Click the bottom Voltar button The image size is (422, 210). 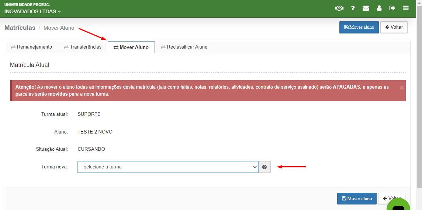pos(392,199)
